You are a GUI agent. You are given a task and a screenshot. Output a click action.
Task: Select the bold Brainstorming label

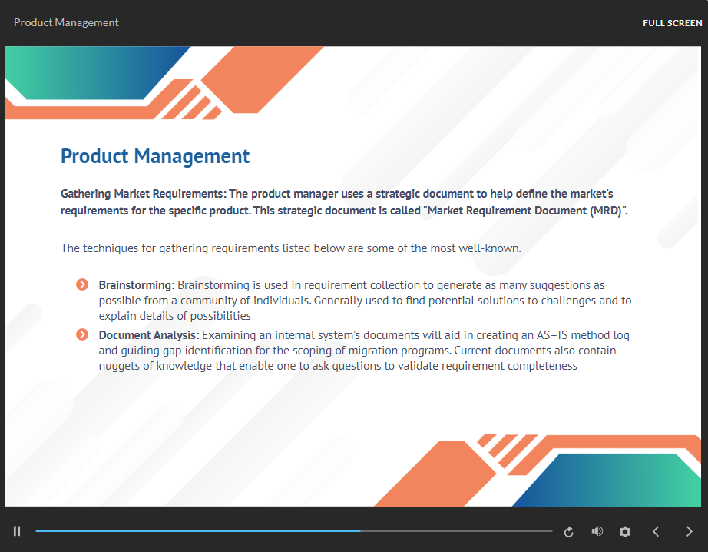137,285
